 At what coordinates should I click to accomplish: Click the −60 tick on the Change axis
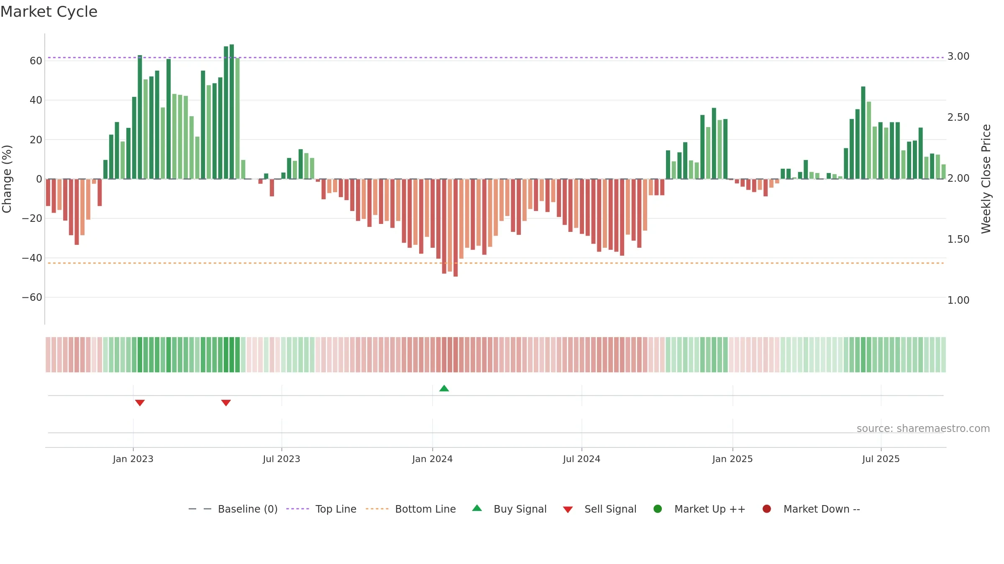[32, 297]
